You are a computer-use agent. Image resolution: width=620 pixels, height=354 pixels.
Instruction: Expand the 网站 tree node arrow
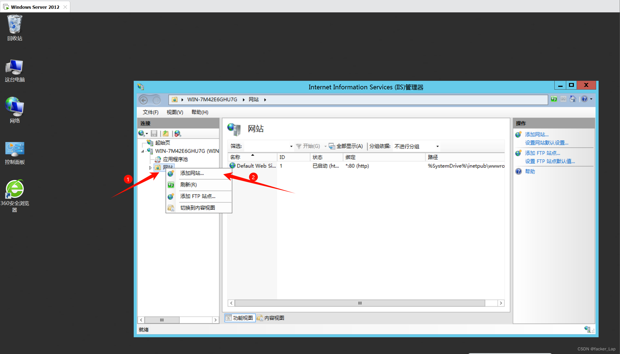click(x=150, y=167)
